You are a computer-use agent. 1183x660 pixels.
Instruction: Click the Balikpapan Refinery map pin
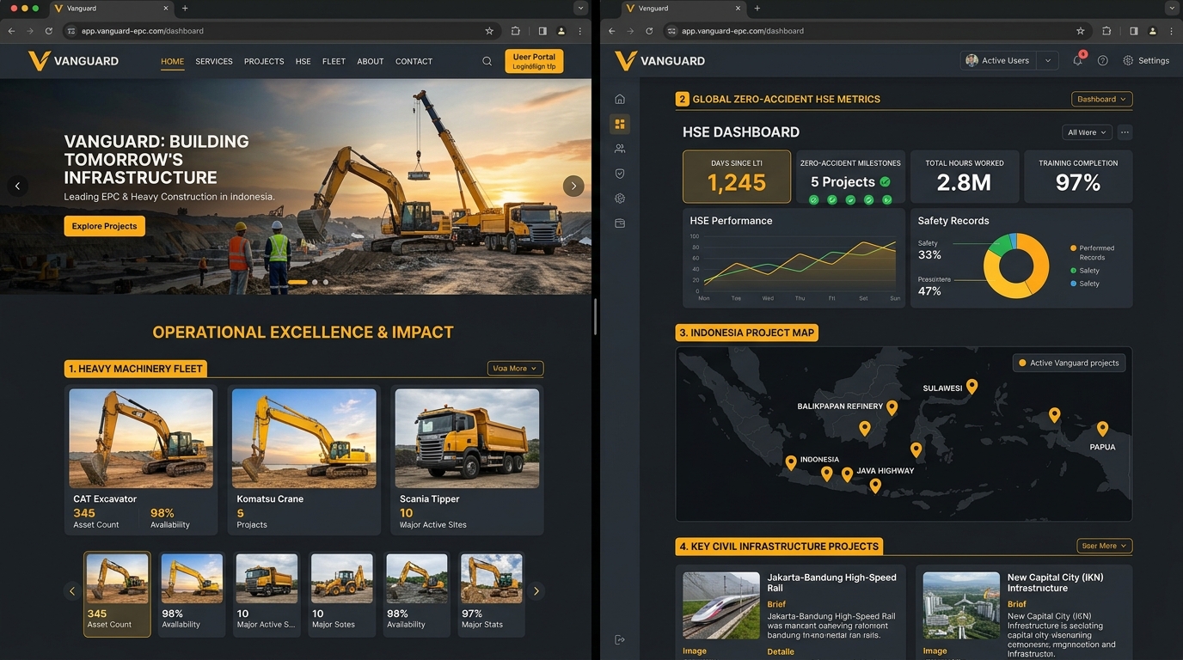tap(892, 408)
